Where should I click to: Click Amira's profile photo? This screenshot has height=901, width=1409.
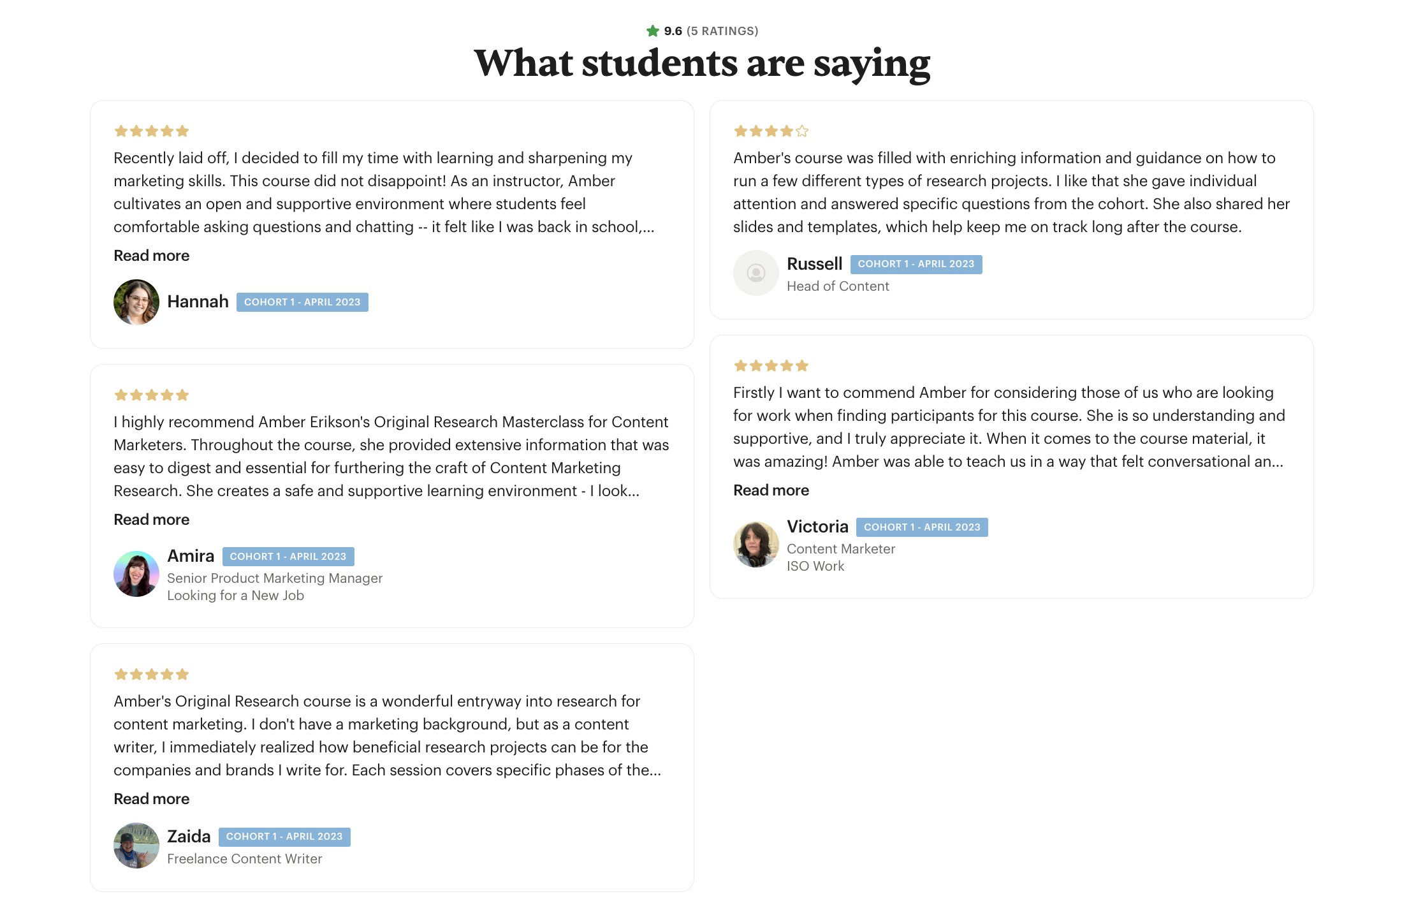point(136,574)
